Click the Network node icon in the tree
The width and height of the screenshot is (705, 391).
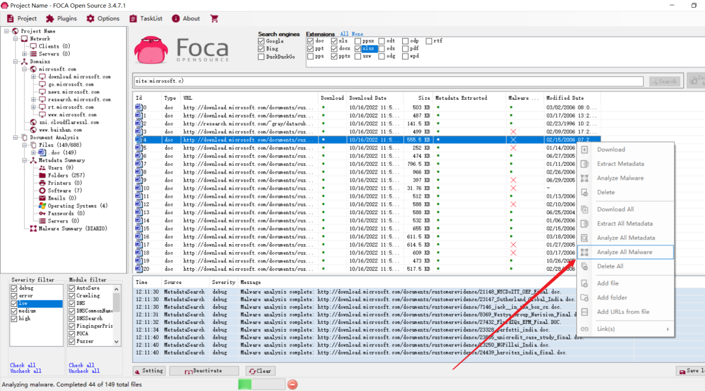tap(25, 39)
